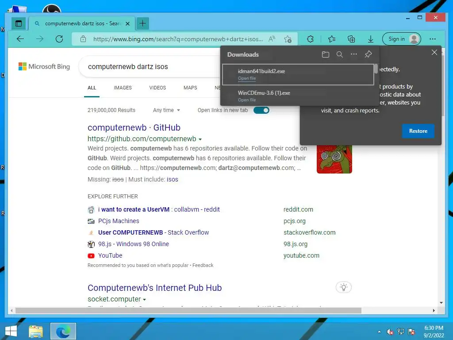Open PCjs Machines link
453x340 pixels.
pos(119,221)
